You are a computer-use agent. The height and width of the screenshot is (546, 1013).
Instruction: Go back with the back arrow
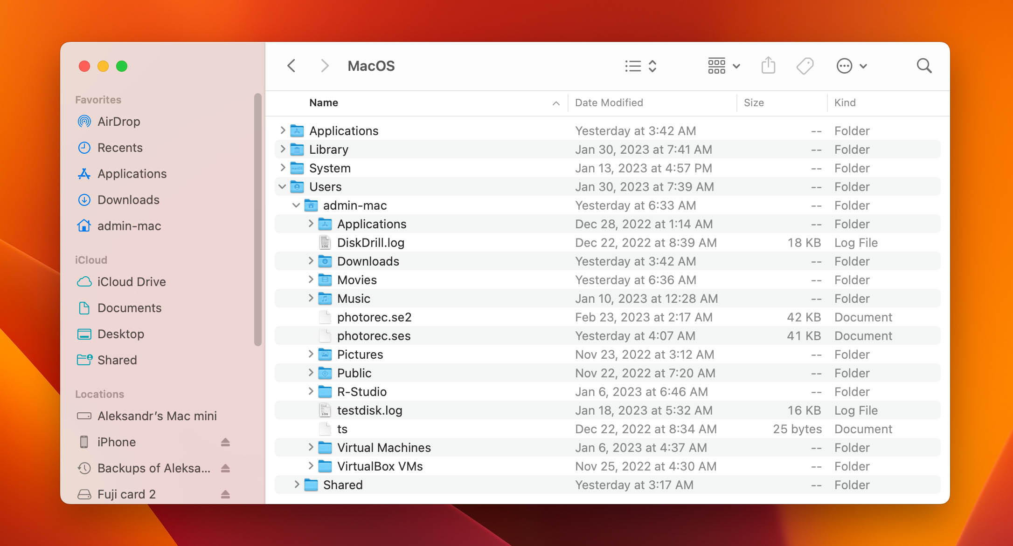tap(291, 66)
